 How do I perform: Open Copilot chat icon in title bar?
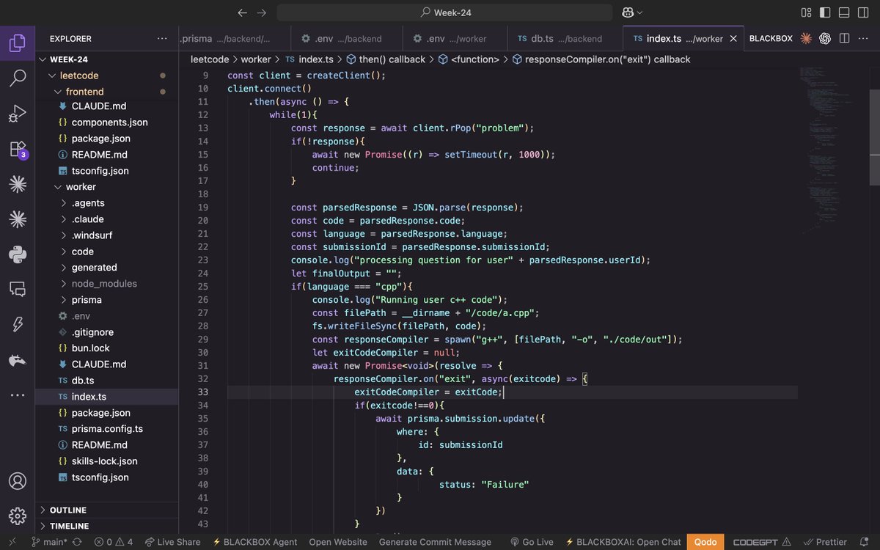coord(628,12)
